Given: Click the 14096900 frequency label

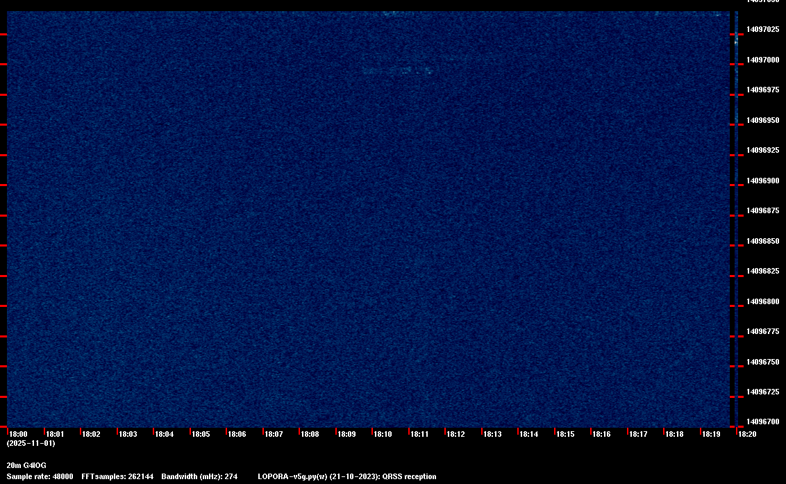Looking at the screenshot, I should click(763, 181).
